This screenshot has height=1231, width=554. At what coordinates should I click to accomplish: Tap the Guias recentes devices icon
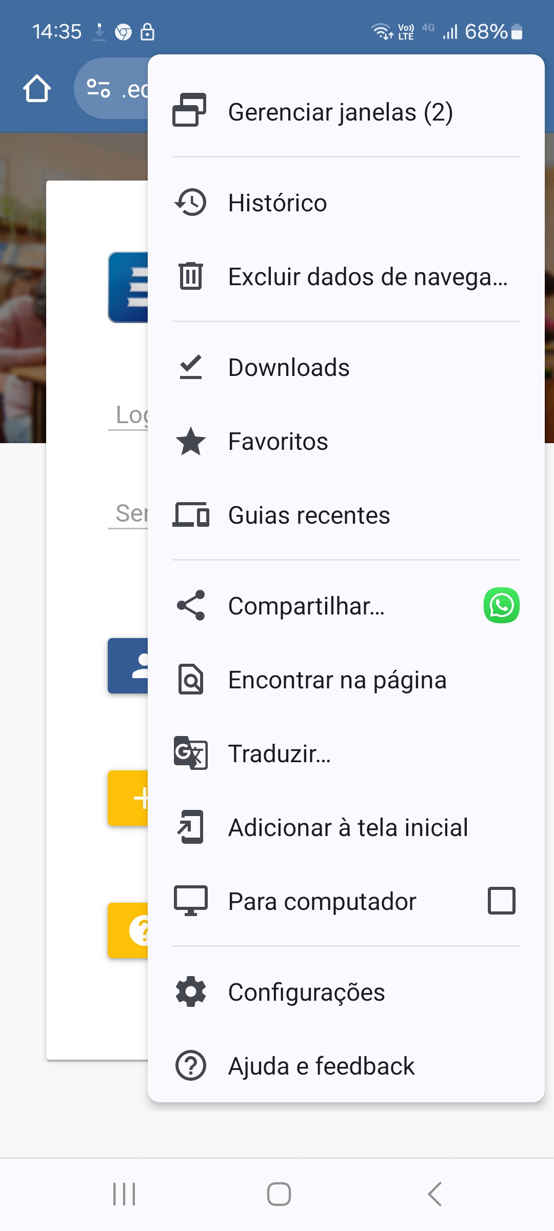191,515
